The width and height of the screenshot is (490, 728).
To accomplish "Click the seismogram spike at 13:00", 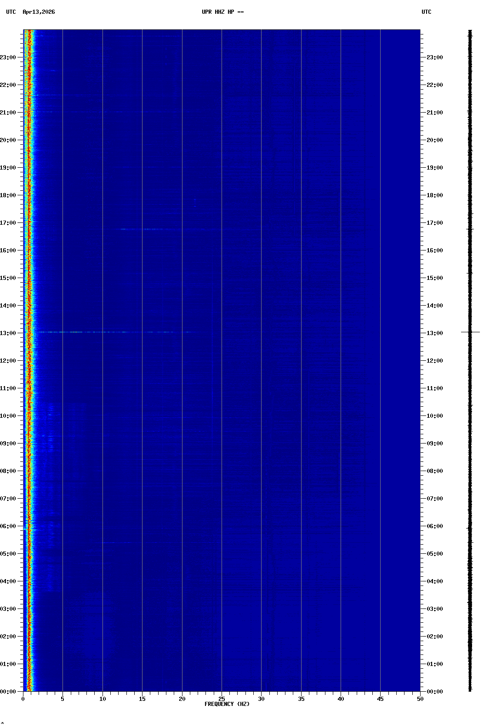I will point(470,332).
